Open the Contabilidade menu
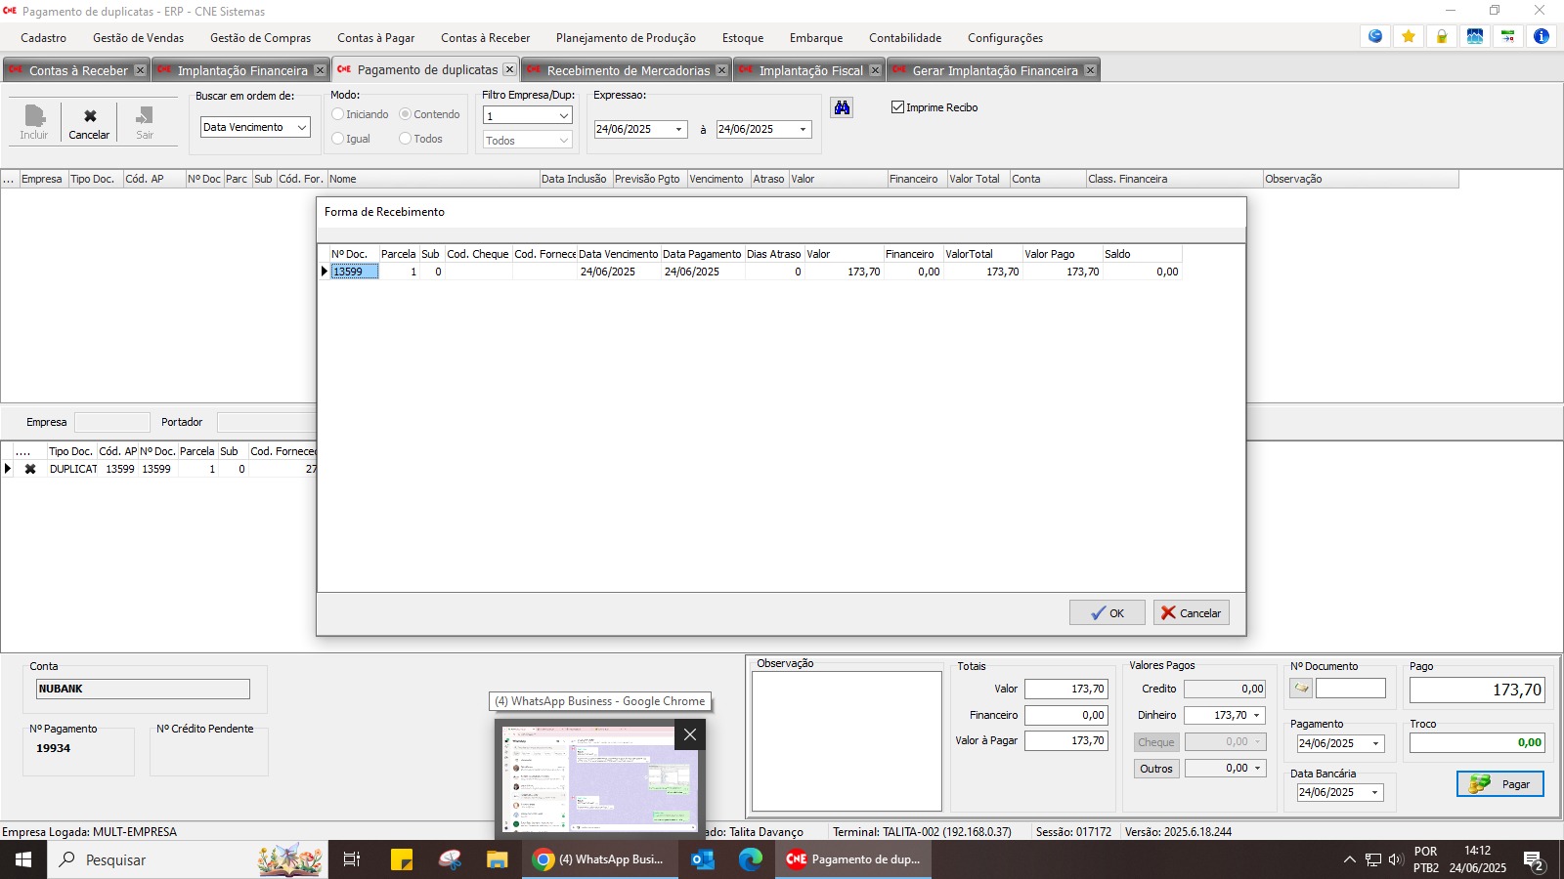This screenshot has height=879, width=1564. point(904,38)
